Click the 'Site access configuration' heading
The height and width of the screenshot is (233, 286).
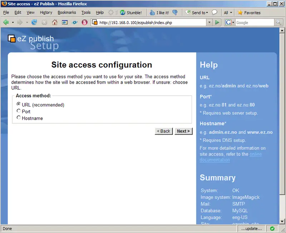click(102, 65)
